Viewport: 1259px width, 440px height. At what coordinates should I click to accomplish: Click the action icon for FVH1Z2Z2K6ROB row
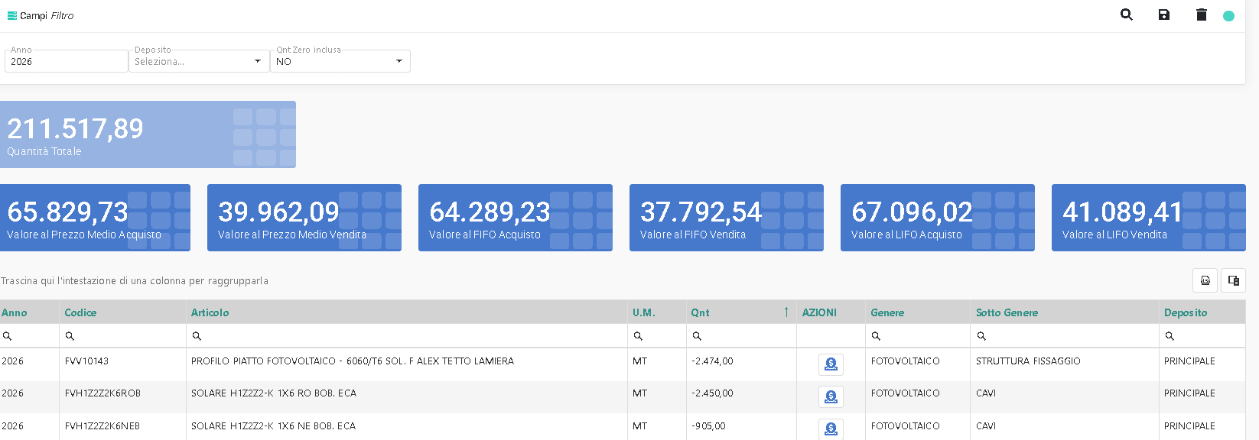(831, 396)
